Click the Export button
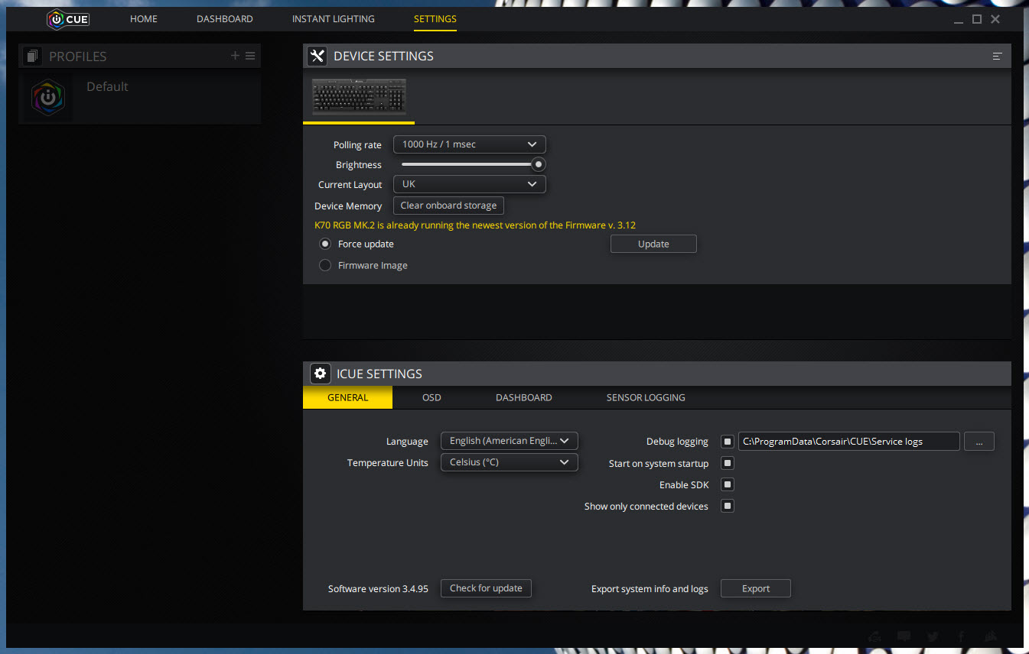This screenshot has height=654, width=1029. 756,588
